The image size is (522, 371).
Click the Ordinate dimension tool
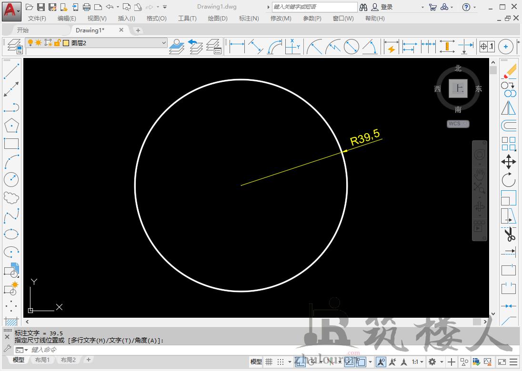tap(293, 47)
